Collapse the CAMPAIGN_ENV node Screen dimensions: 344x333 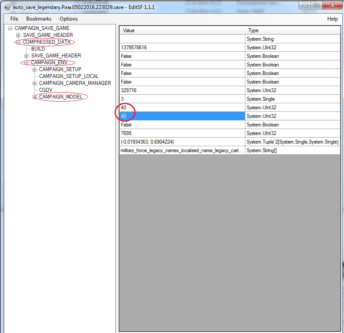tap(27, 63)
